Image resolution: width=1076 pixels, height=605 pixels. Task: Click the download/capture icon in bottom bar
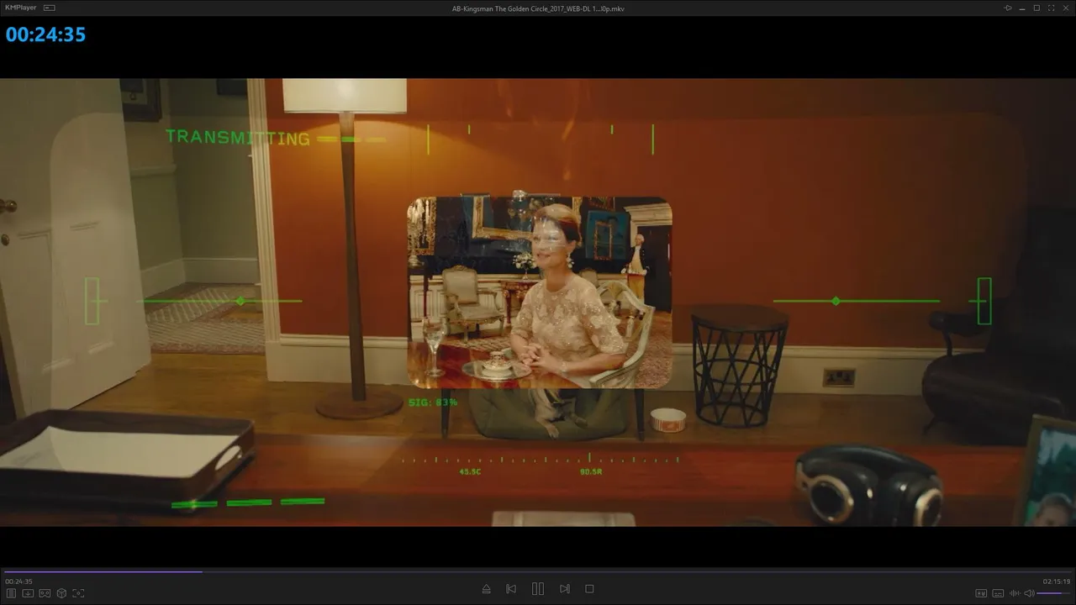28,593
